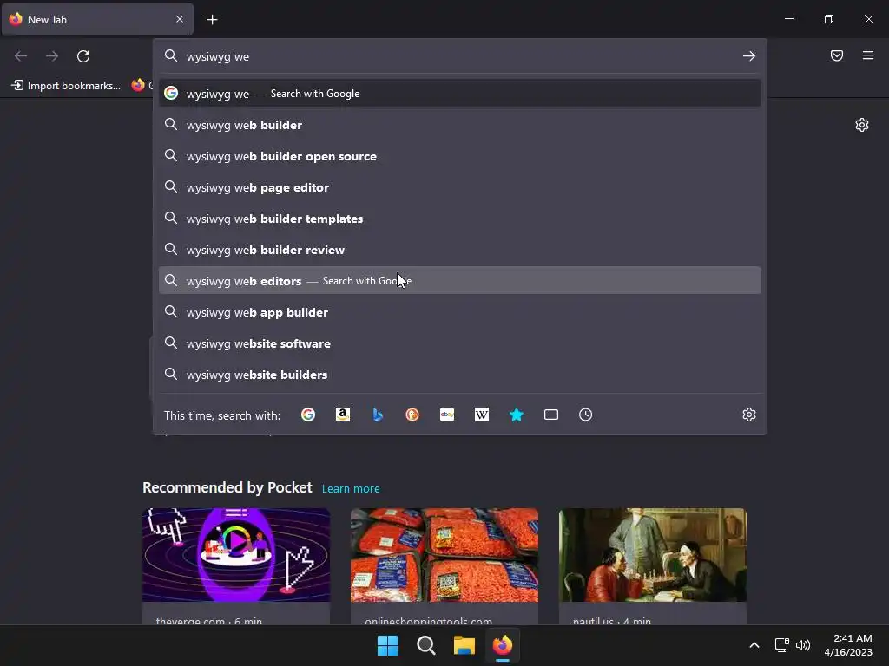Choose suggestion "wysiwyg web page editor"
The height and width of the screenshot is (666, 889).
point(460,187)
